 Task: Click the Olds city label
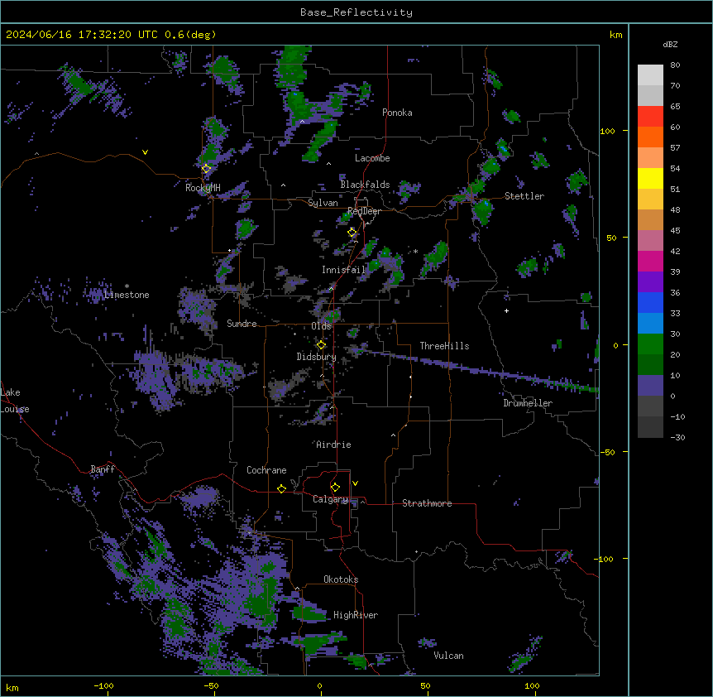click(321, 326)
